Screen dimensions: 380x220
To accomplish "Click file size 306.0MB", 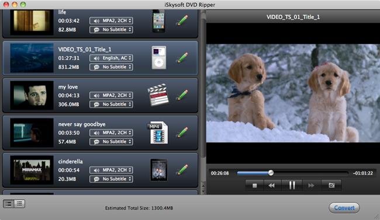I will click(x=68, y=104).
